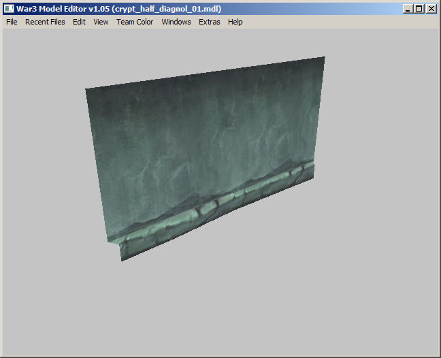Image resolution: width=441 pixels, height=358 pixels.
Task: Open the Help menu
Action: [x=235, y=22]
